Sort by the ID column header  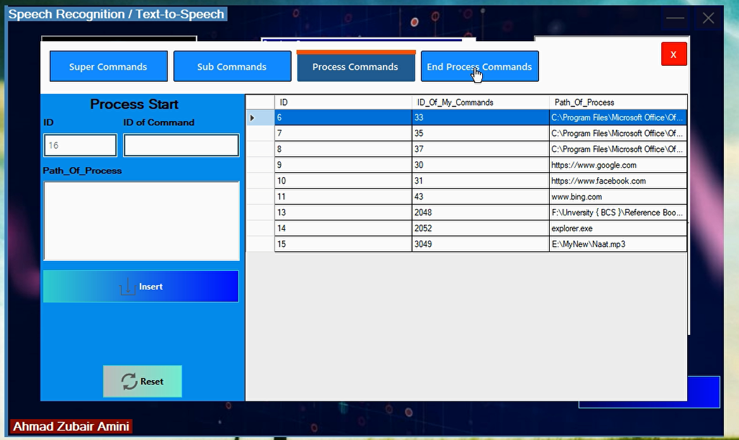click(x=342, y=102)
